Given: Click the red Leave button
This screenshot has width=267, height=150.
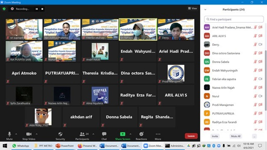Looking at the screenshot, I should pyautogui.click(x=191, y=136).
